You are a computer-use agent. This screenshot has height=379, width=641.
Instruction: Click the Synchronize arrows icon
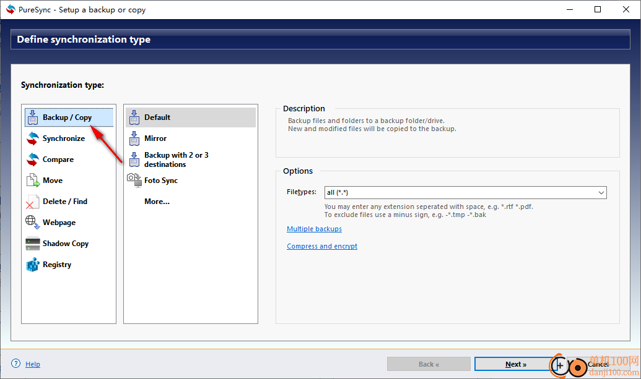[33, 138]
